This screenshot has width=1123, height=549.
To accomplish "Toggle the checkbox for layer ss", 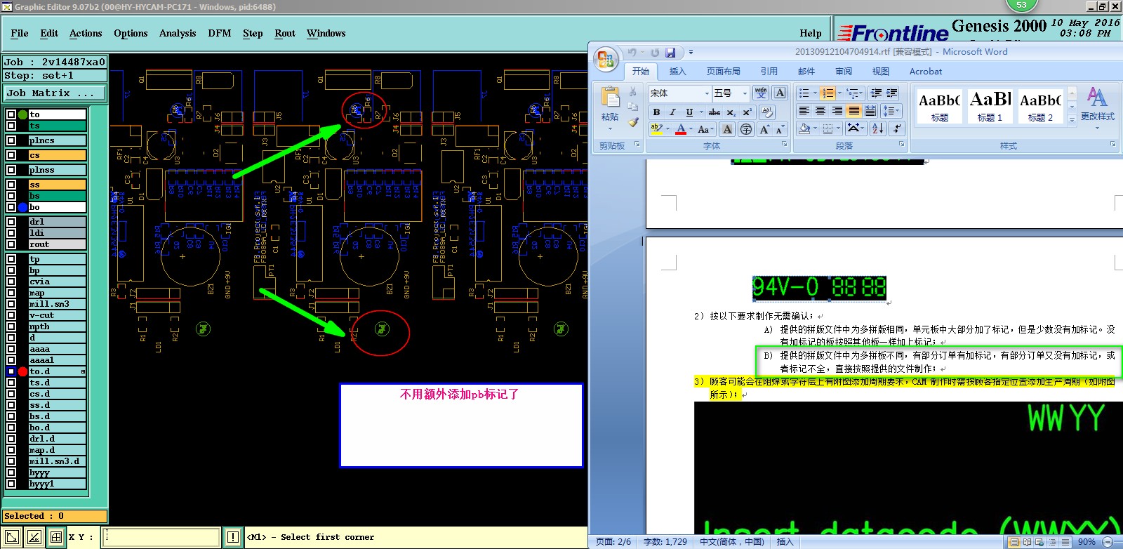I will (11, 185).
